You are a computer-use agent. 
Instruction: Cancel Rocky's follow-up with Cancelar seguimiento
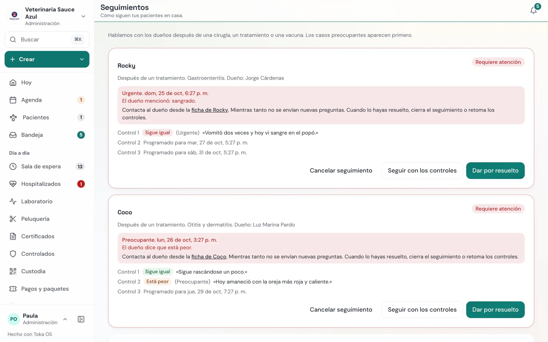coord(341,171)
